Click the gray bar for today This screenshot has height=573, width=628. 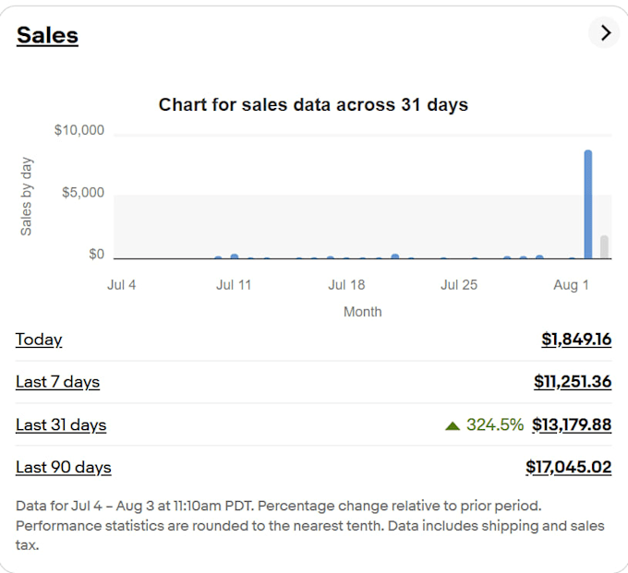point(604,247)
